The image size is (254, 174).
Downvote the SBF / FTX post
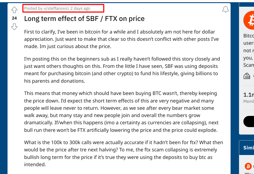[14, 27]
